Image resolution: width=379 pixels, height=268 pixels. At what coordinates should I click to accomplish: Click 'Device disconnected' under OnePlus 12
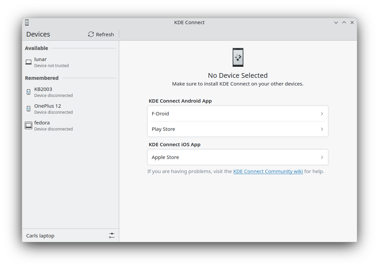(53, 112)
